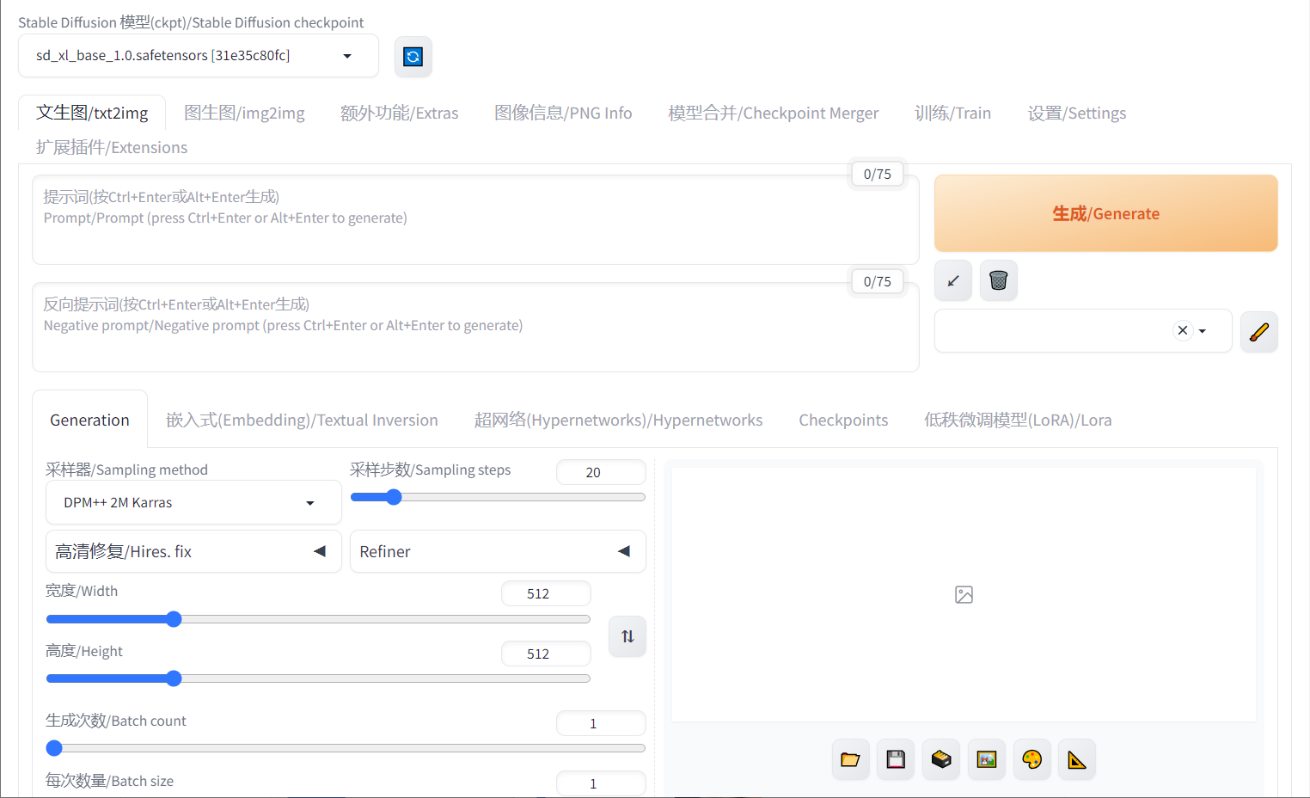The image size is (1310, 798).
Task: Save the zip archive with the box icon
Action: (941, 759)
